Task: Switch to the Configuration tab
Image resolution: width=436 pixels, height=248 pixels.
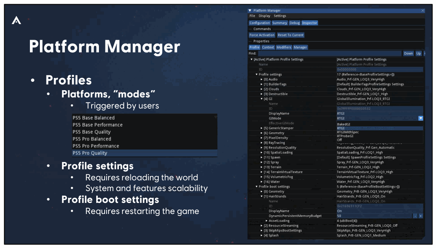Action: 260,23
